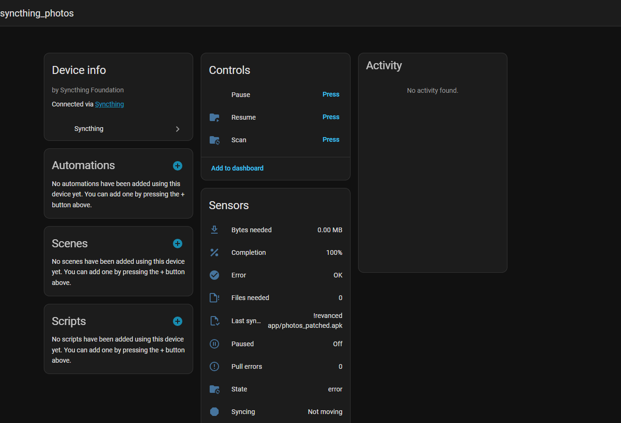Click the Last synced file icon
The height and width of the screenshot is (423, 621).
point(214,321)
